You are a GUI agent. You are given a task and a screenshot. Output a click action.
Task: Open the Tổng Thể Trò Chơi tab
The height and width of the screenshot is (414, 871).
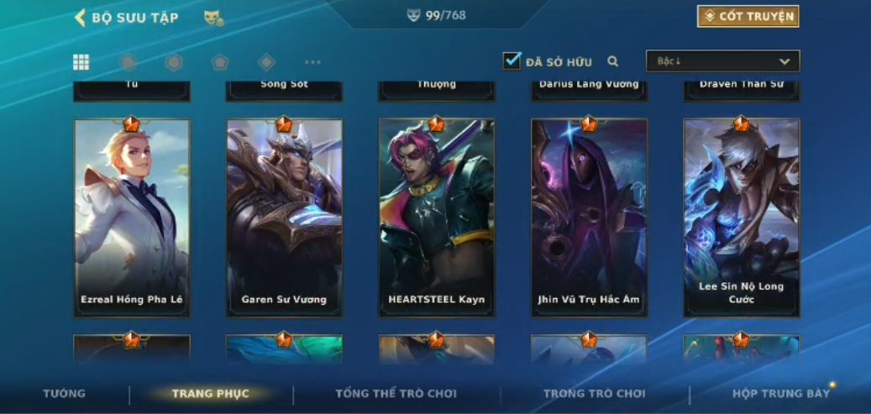[x=396, y=394]
